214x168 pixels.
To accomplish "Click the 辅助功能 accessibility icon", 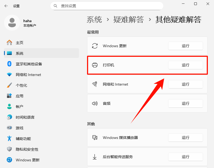I will 9,138.
